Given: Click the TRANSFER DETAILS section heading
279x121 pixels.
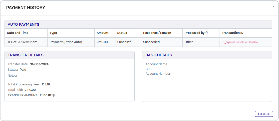Looking at the screenshot, I should pos(26,55).
